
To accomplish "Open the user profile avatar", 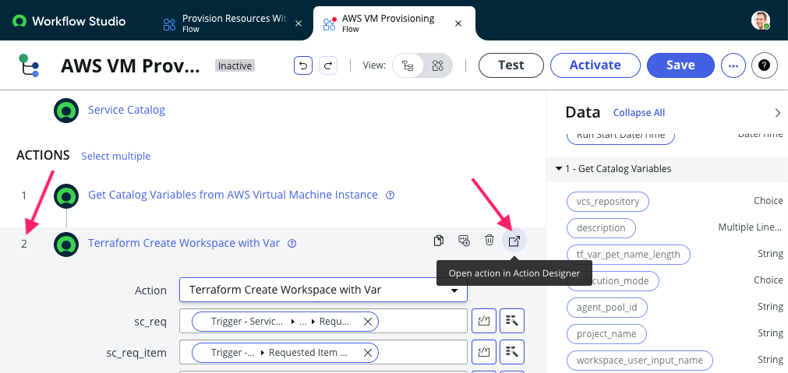I will [x=761, y=20].
